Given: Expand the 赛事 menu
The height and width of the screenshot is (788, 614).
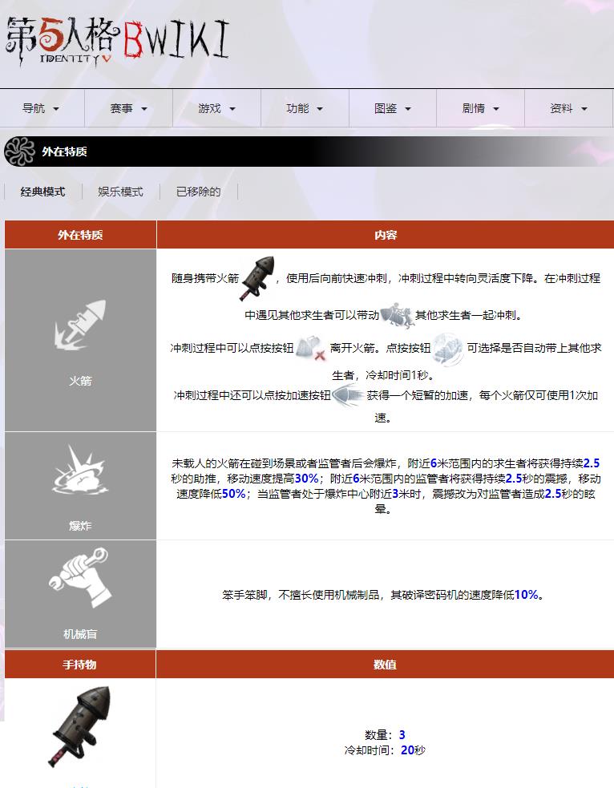Looking at the screenshot, I should point(128,108).
